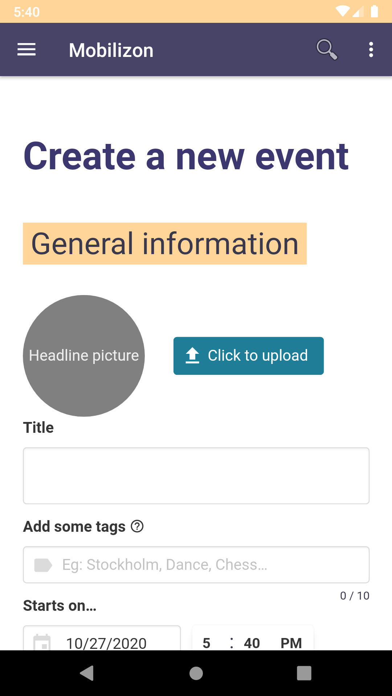Open the hamburger navigation menu

(x=26, y=50)
